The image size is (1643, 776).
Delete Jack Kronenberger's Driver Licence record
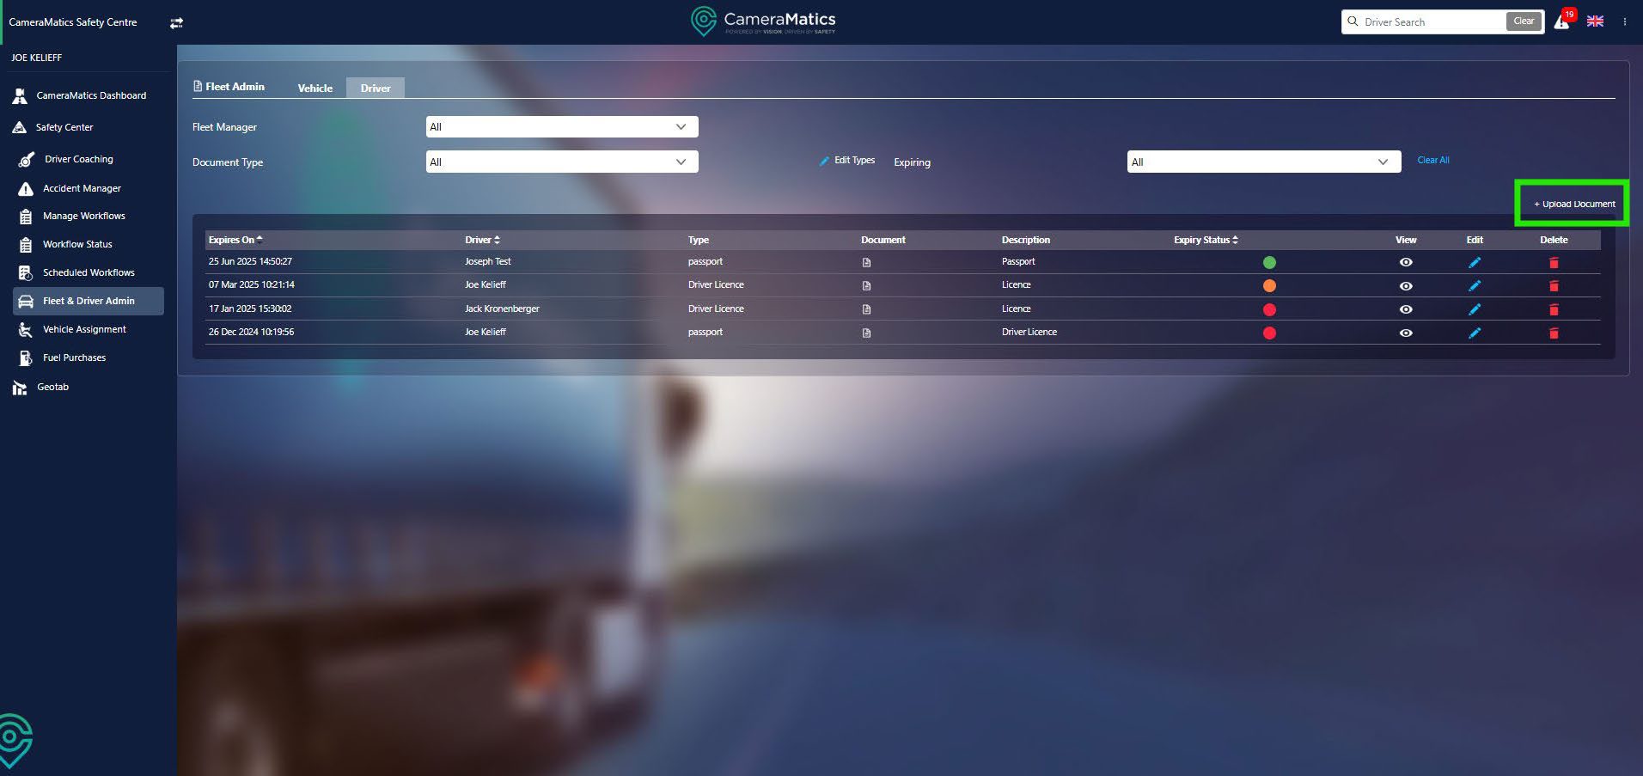pos(1554,309)
